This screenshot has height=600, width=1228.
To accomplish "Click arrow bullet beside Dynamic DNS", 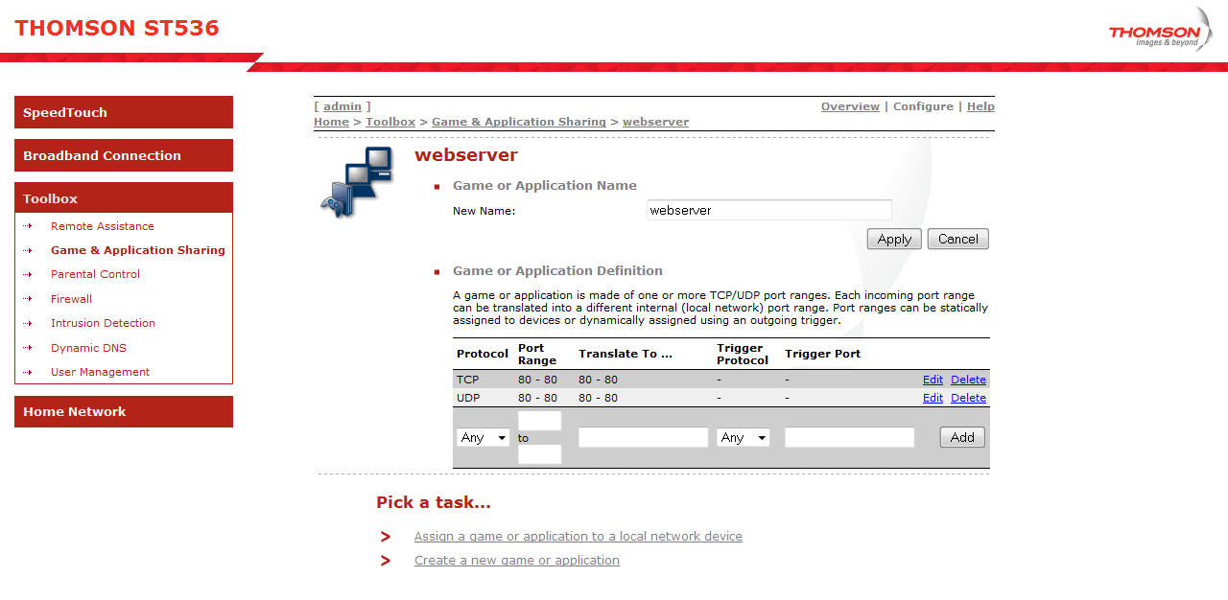I will (x=28, y=348).
